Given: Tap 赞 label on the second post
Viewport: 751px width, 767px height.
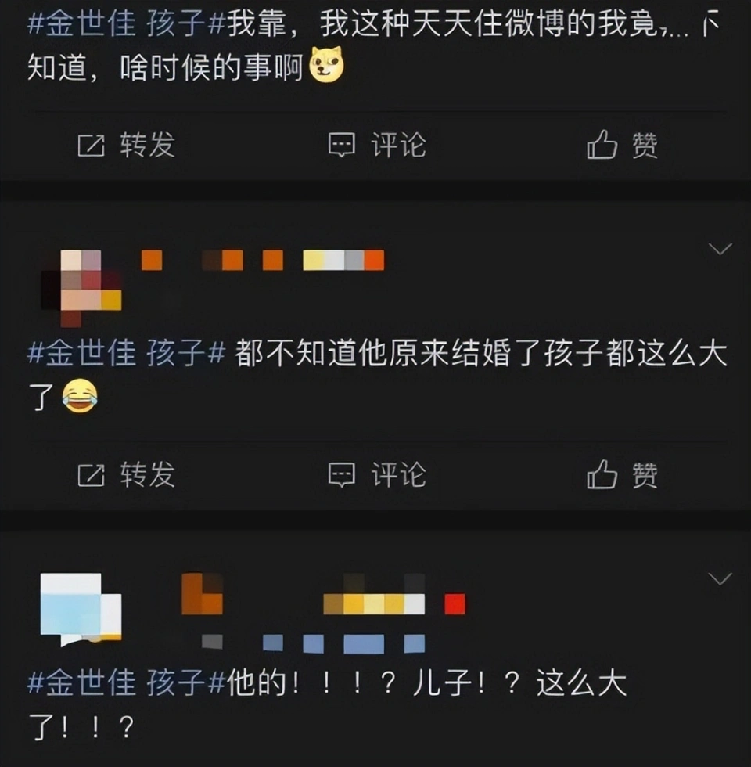Looking at the screenshot, I should tap(645, 475).
